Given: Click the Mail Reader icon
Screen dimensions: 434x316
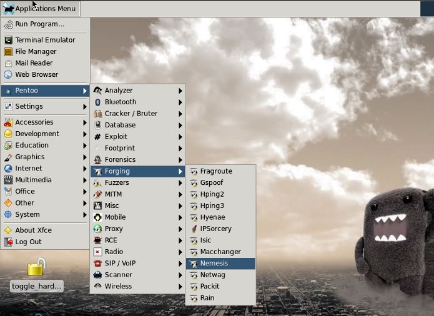Looking at the screenshot, I should [8, 63].
